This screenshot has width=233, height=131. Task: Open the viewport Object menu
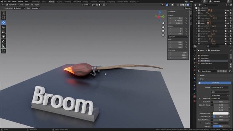point(37,5)
